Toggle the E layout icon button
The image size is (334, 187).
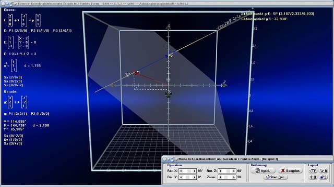(313, 171)
